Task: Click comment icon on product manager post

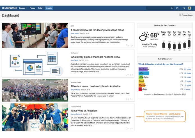Action: [x=127, y=75]
